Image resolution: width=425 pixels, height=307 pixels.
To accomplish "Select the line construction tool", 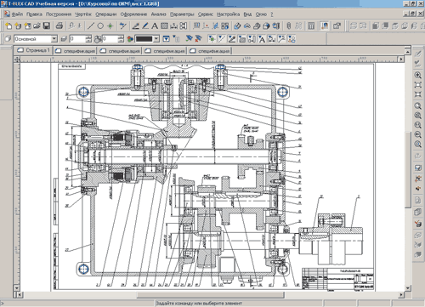I will point(91,26).
